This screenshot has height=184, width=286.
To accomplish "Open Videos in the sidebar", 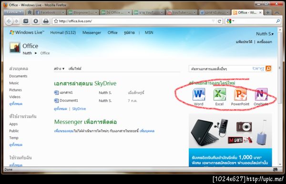I will [15, 97].
